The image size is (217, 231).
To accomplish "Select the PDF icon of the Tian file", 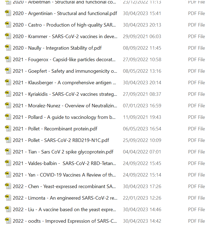I will pos(8,151).
